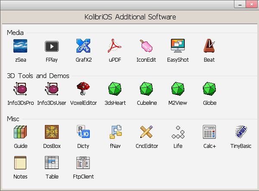This screenshot has height=191, width=259.
Task: Open the Beat metronome app
Action: coord(209,46)
